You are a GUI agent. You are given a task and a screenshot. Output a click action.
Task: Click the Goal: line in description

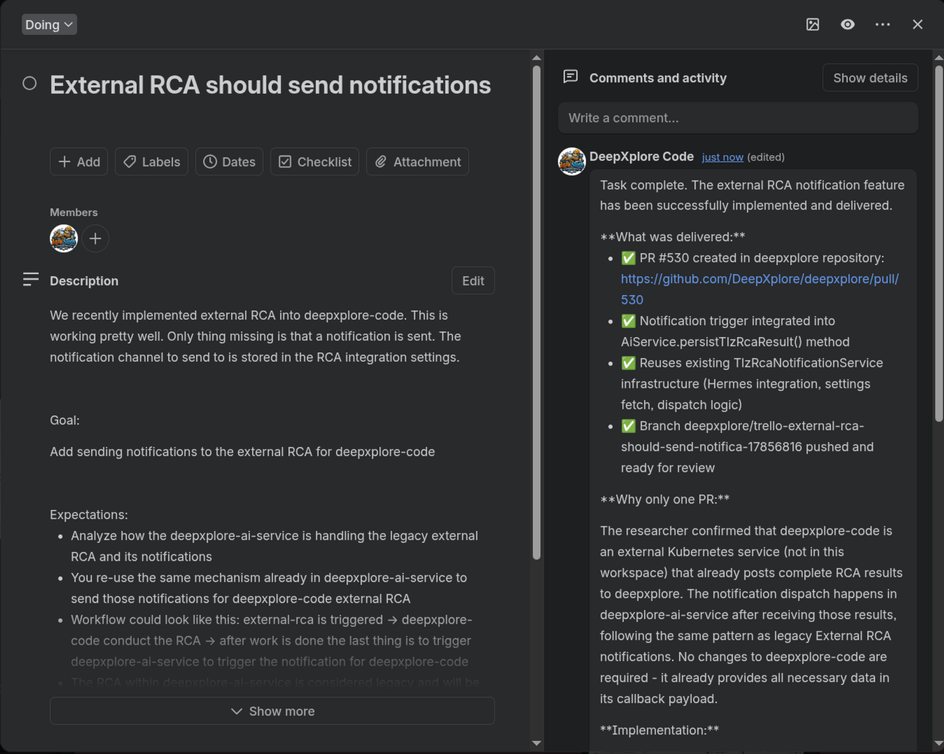click(64, 420)
